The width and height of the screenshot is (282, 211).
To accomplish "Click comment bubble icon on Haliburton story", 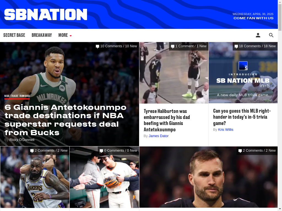I will [172, 46].
